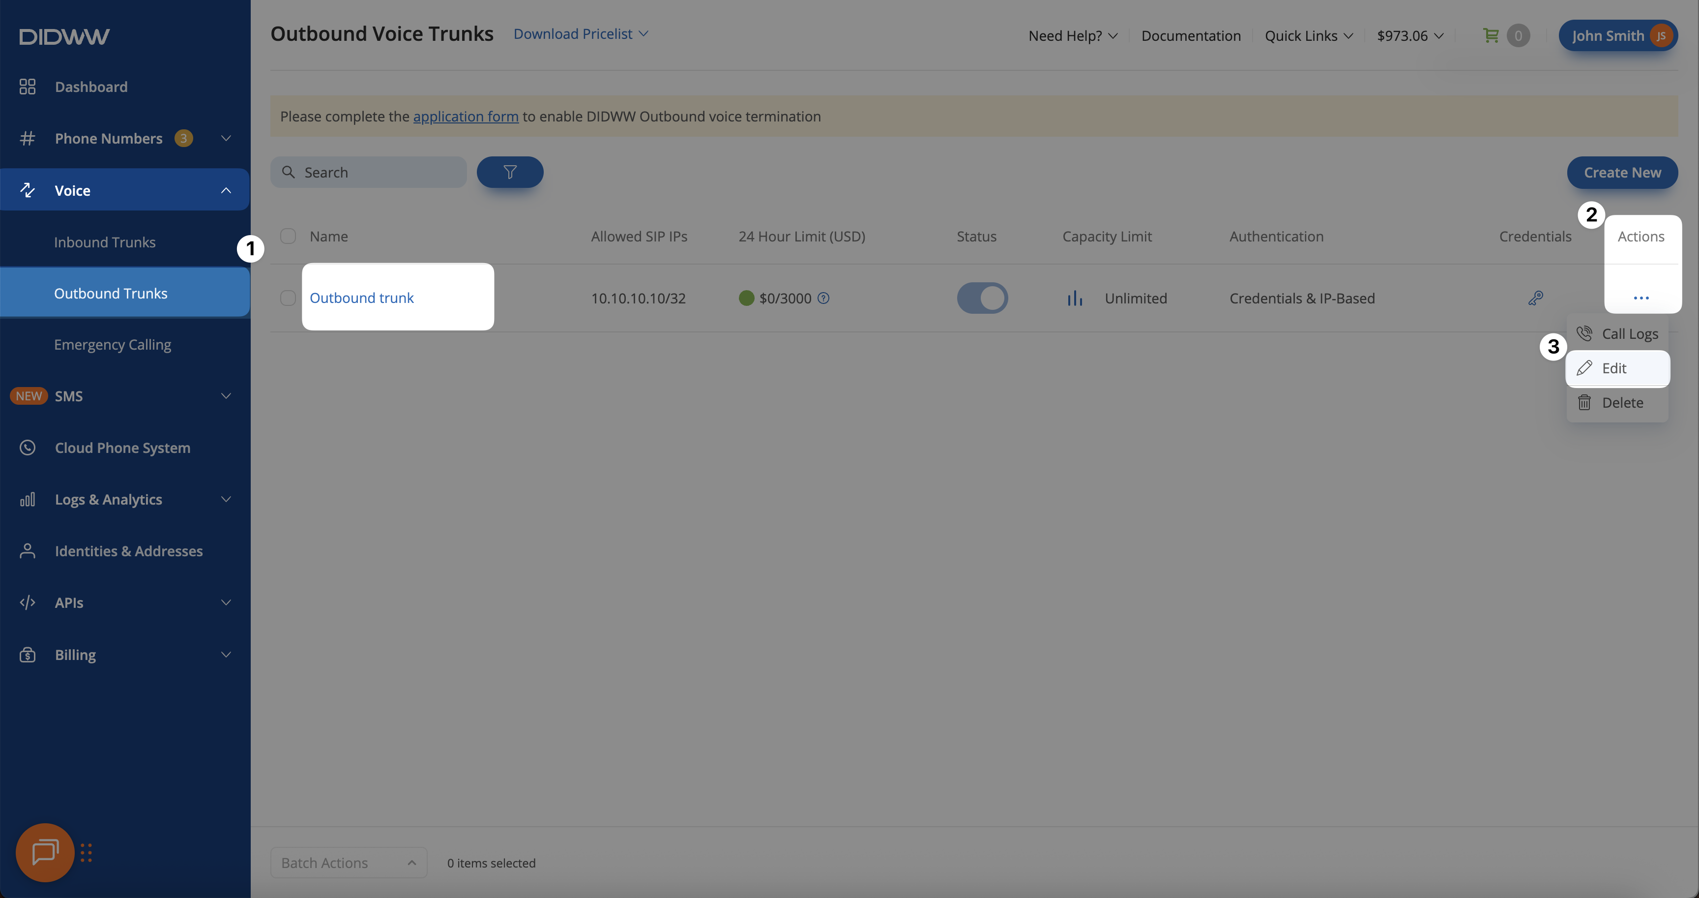Click the Create New button
1699x898 pixels.
click(x=1622, y=172)
